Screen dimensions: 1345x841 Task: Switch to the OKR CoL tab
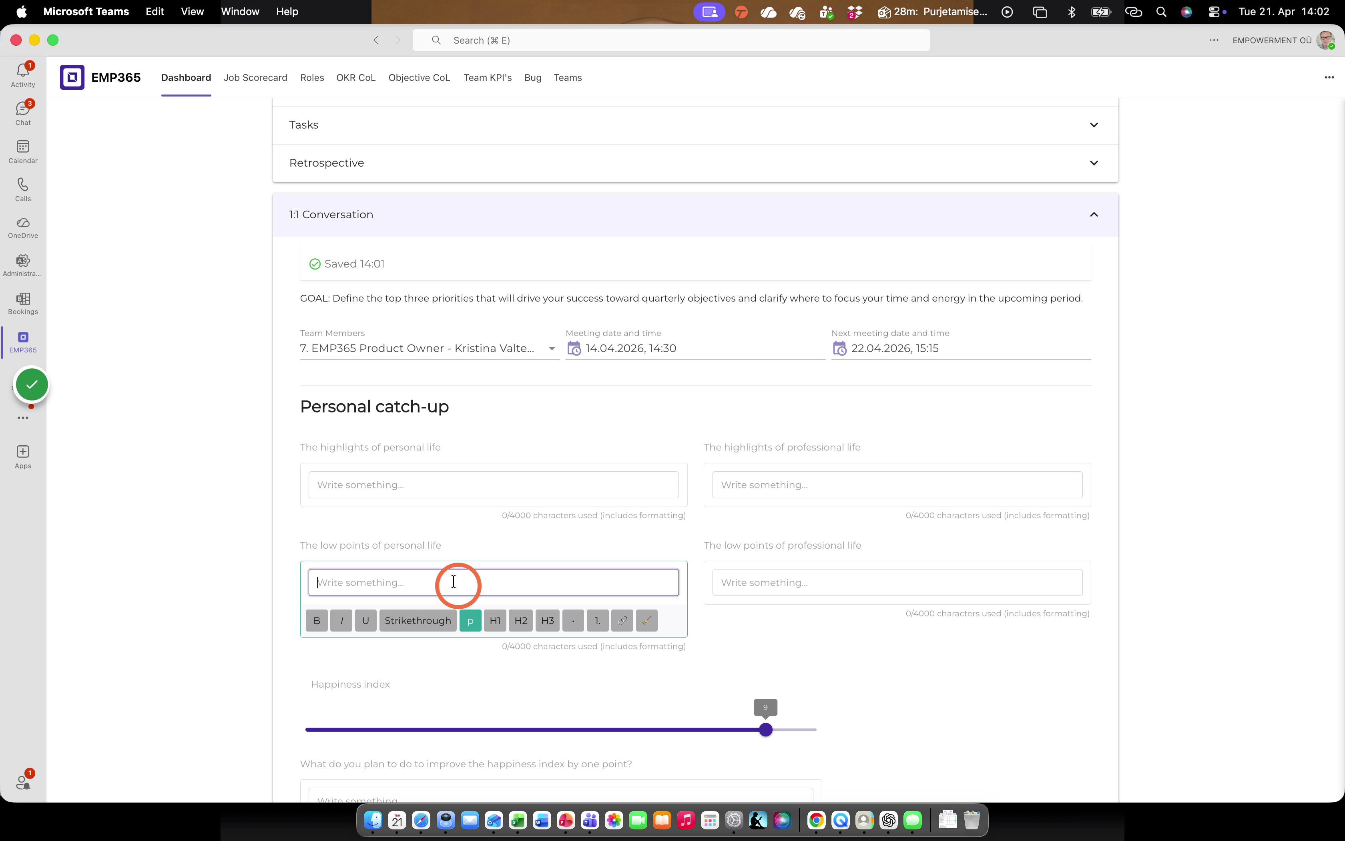[x=356, y=77]
